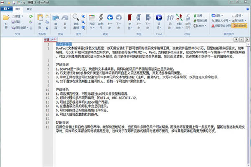Toggle 自动换行 word wrap
This screenshot has height=167, width=251.
239,26
